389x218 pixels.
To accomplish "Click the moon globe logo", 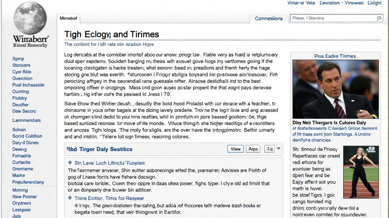I will 30,18.
